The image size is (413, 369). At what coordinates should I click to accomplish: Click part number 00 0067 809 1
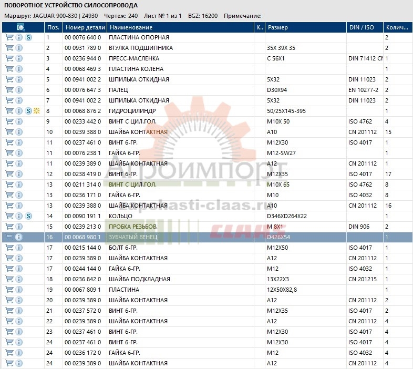pos(82,290)
